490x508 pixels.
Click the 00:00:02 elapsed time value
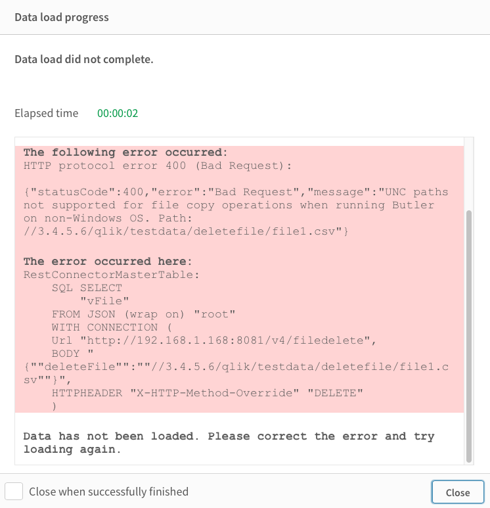click(x=118, y=113)
